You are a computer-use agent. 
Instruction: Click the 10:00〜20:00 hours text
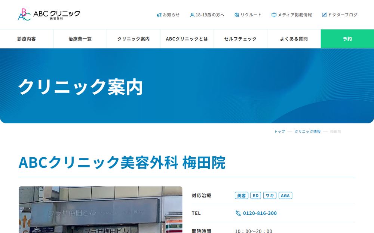tap(254, 231)
